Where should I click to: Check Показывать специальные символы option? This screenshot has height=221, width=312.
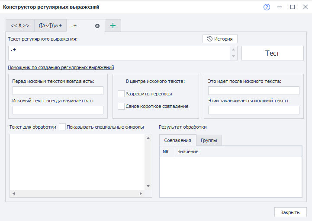pyautogui.click(x=63, y=127)
